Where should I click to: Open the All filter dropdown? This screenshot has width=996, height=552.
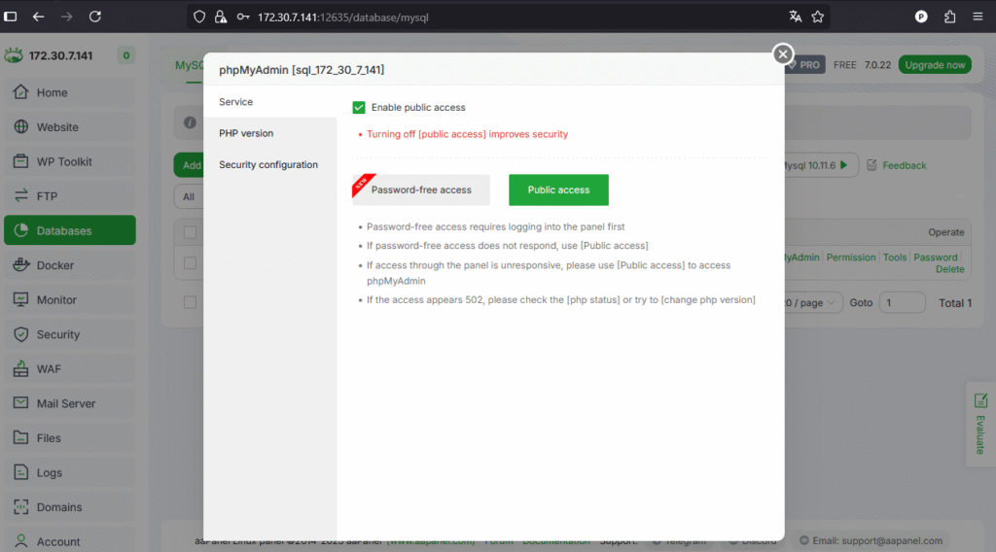click(x=190, y=196)
